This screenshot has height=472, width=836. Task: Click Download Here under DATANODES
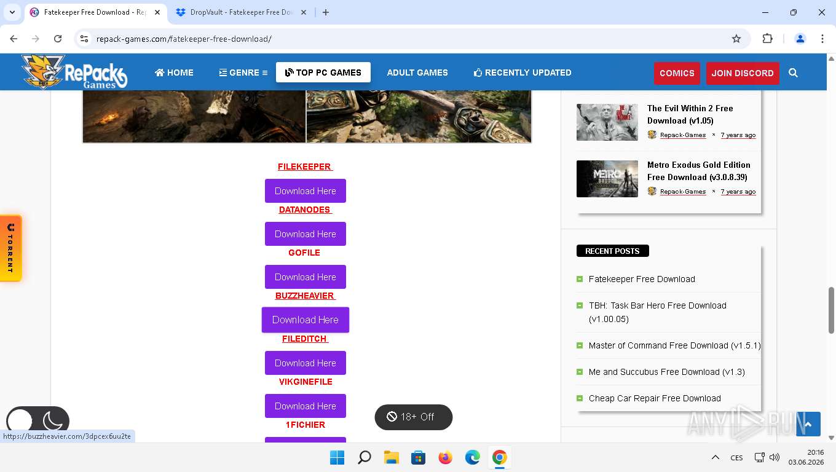click(x=306, y=234)
